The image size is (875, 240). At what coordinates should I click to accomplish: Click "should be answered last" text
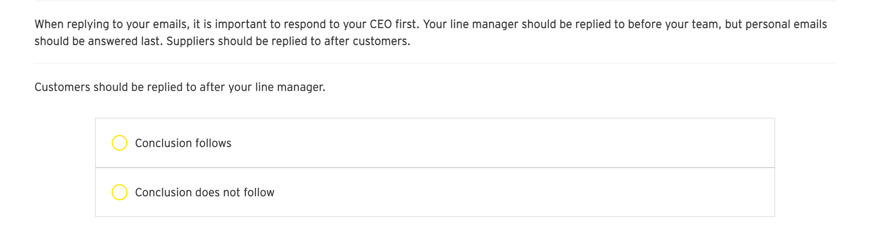coord(97,41)
